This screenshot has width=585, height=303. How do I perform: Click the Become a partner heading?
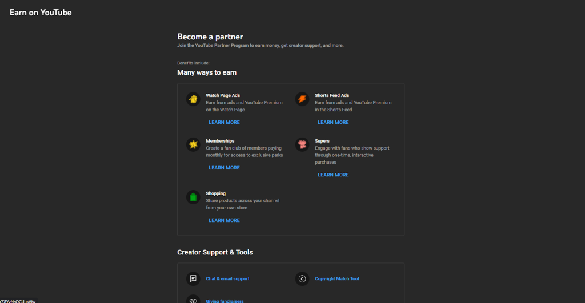(210, 37)
